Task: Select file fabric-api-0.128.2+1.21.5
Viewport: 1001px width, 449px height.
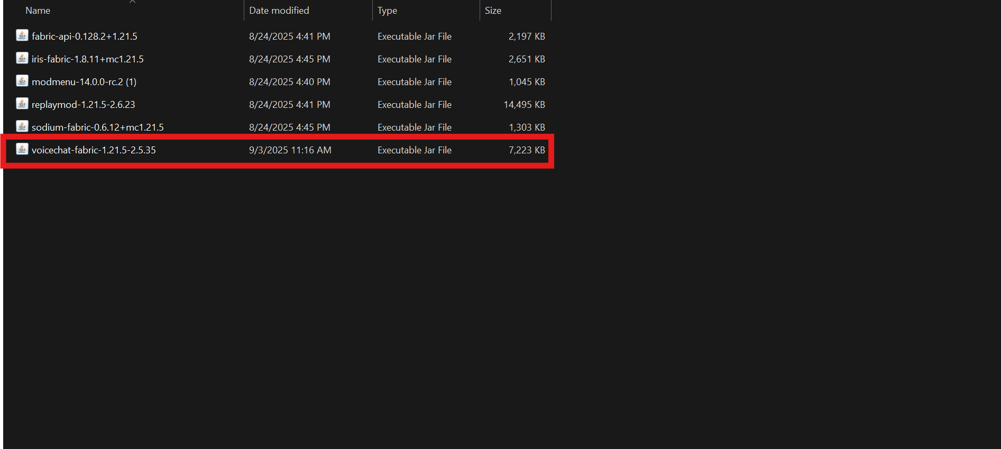Action: [85, 36]
